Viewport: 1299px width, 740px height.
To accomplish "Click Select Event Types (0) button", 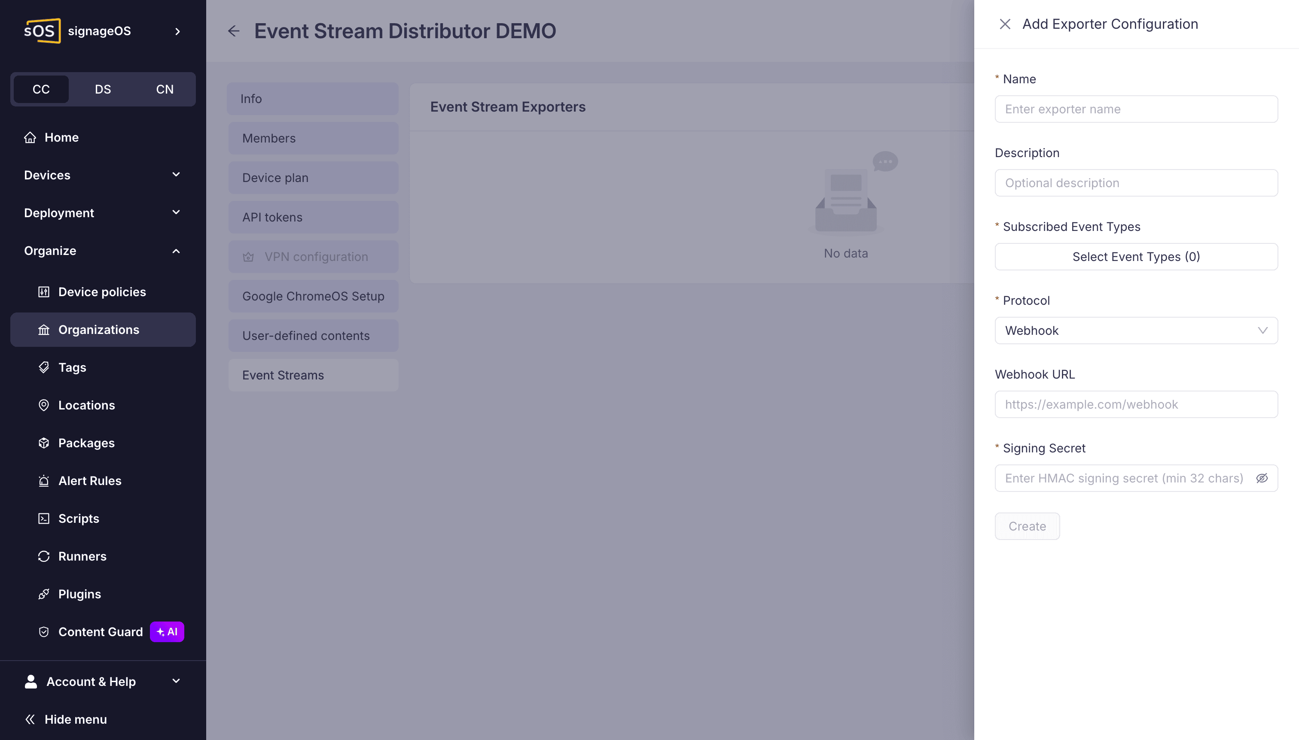I will point(1136,257).
